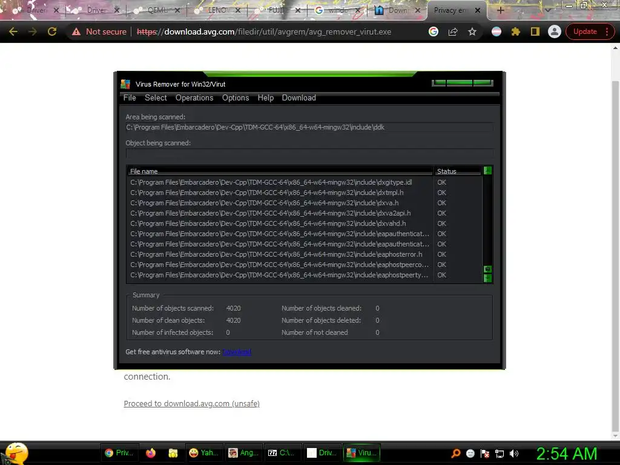Click the Status column header
620x465 pixels.
coord(458,171)
